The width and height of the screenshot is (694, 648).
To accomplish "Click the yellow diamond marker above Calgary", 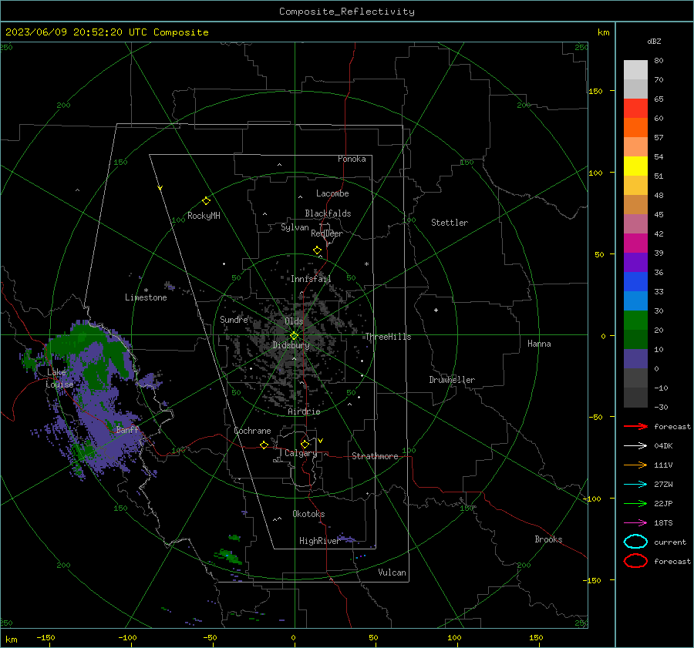I will [x=305, y=444].
